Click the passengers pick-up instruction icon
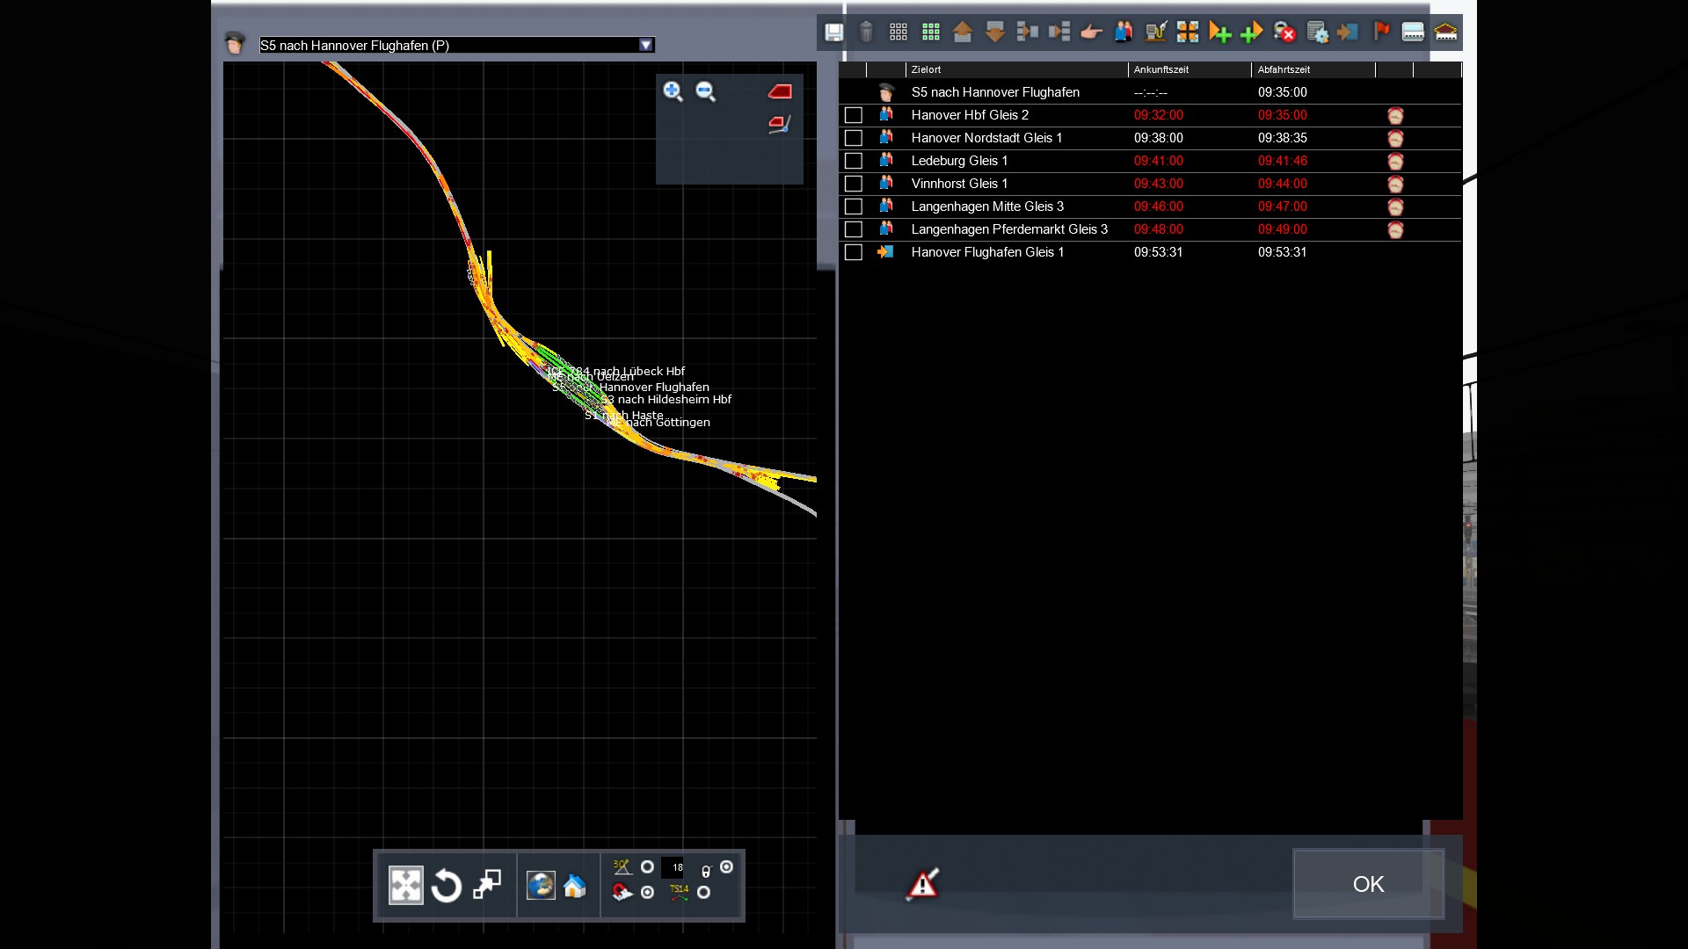Screen dimensions: 1688x949 click(1124, 33)
